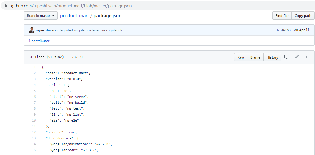Open the rupeshtiwari username link
The height and width of the screenshot is (155, 315).
[x=45, y=30]
